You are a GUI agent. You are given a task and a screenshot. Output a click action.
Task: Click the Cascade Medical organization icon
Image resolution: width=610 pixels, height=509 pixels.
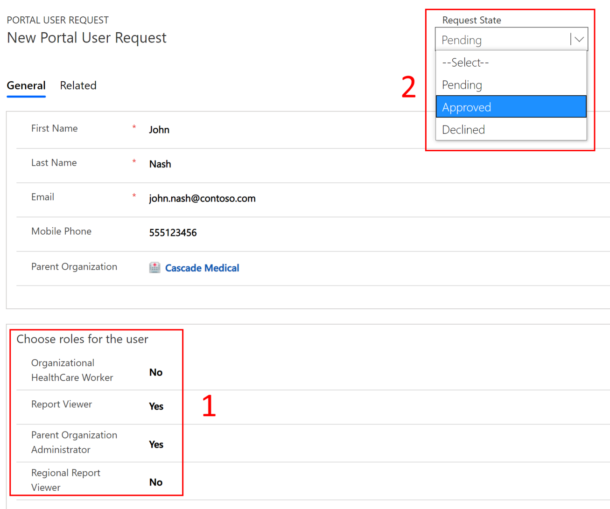(x=154, y=267)
